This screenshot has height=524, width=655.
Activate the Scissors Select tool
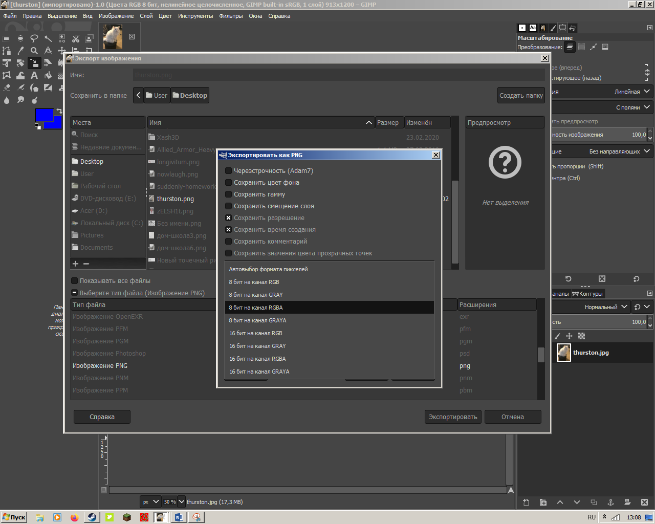coord(76,38)
